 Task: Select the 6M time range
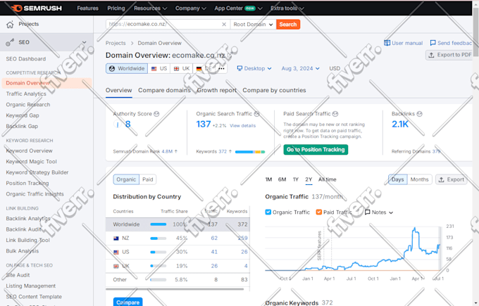[x=282, y=179]
